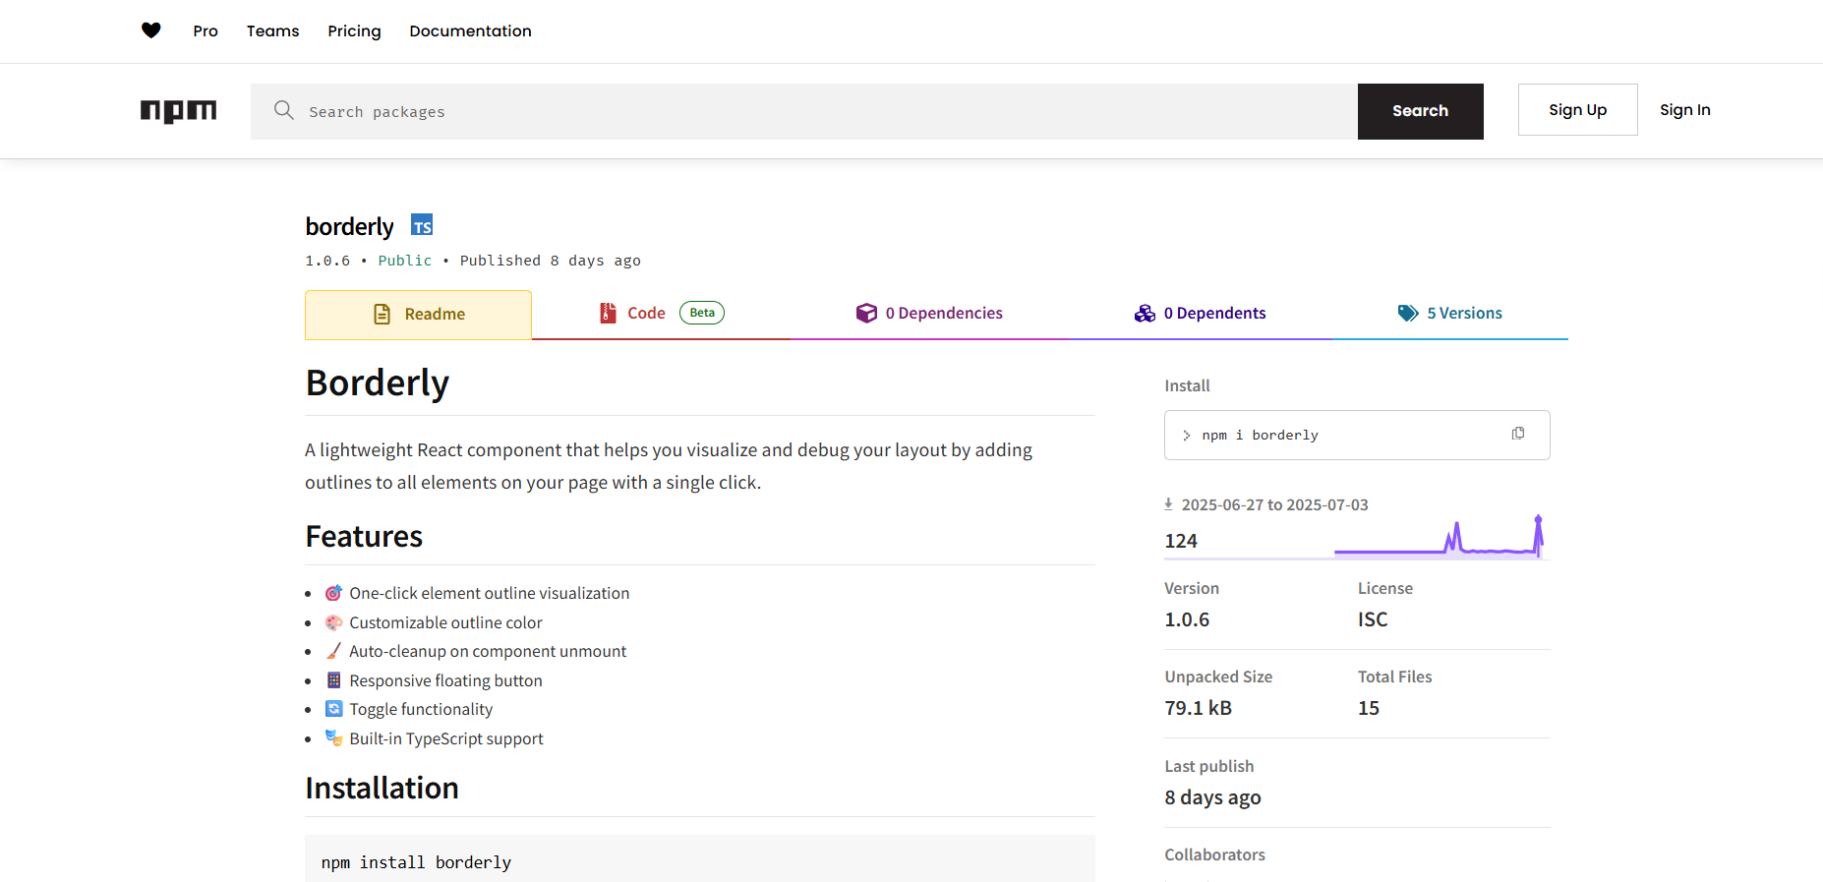Viewport: 1823px width, 882px height.
Task: Click the TypeScript TS badge icon
Action: (x=422, y=225)
